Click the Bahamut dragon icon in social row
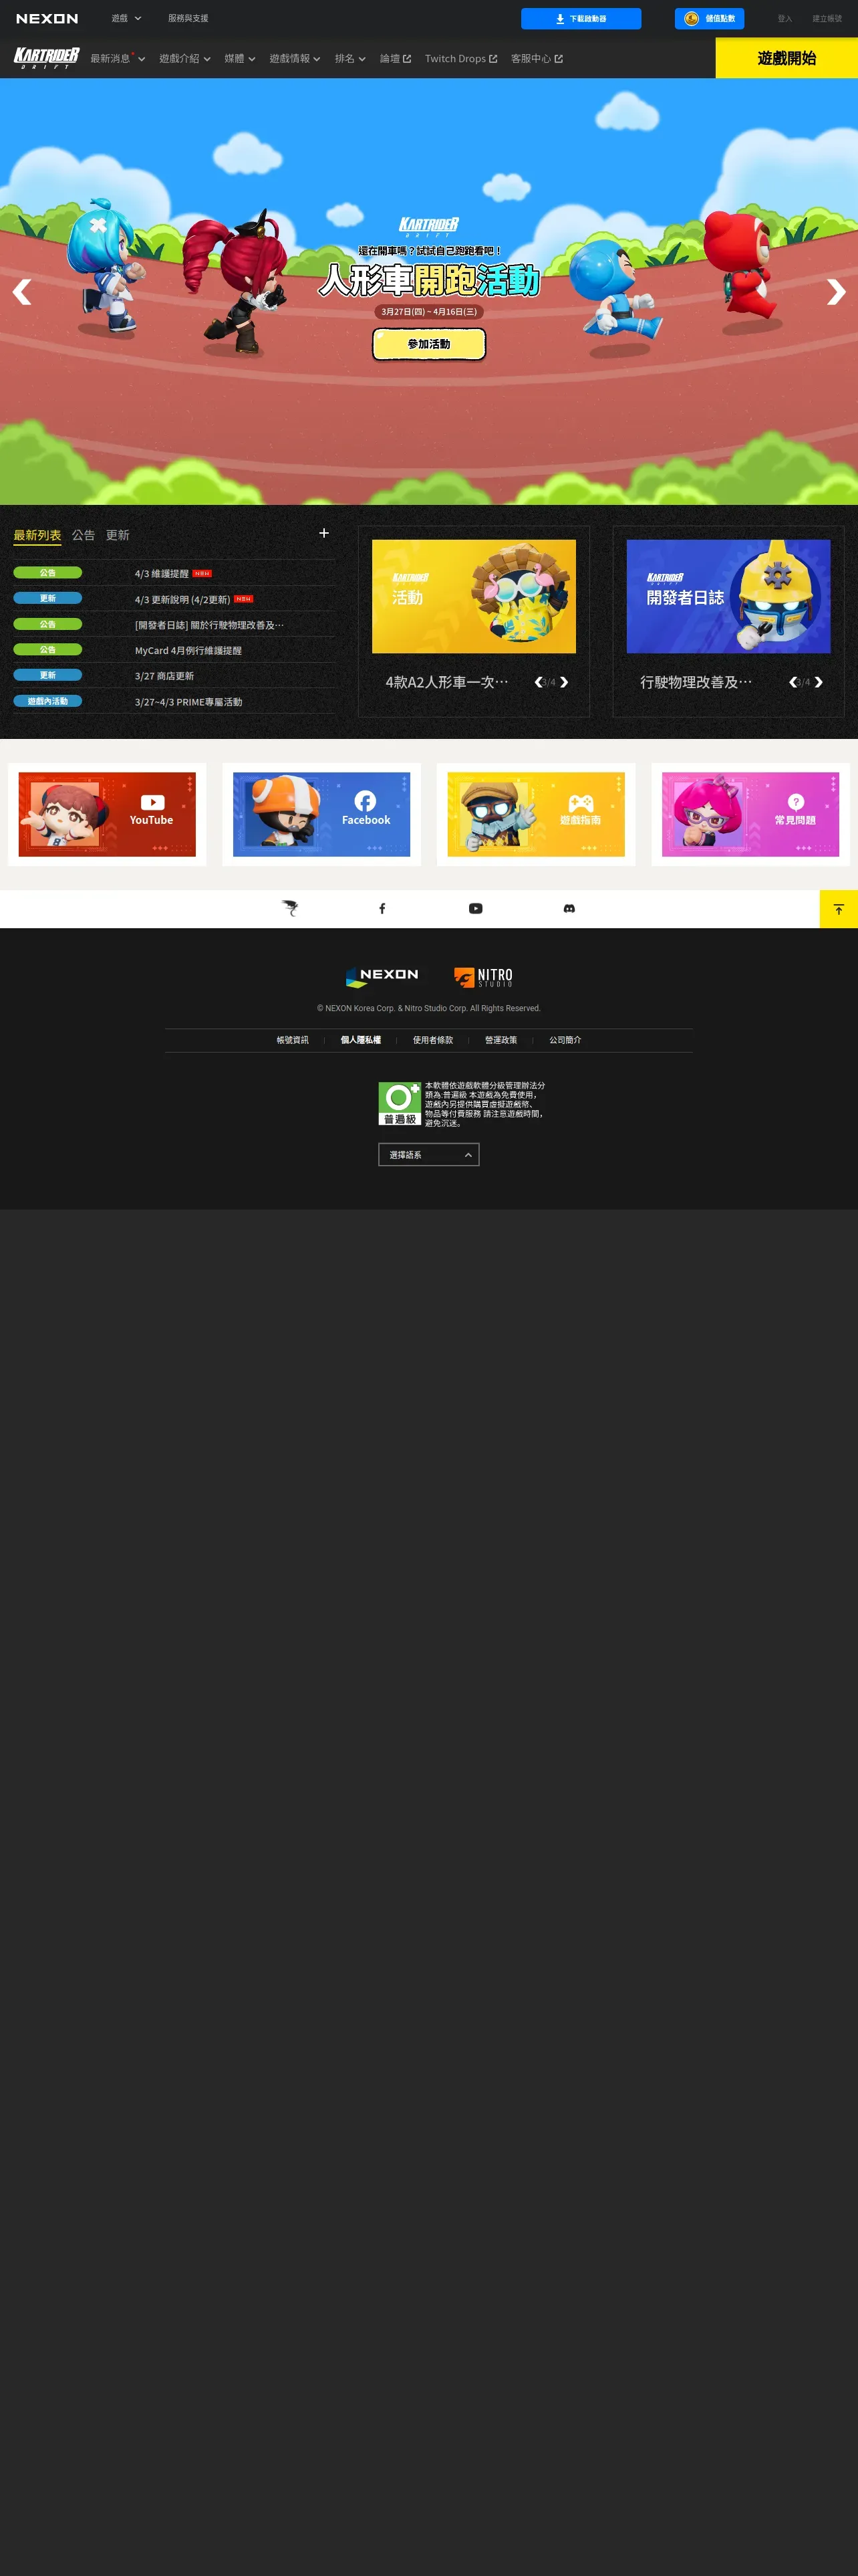 click(289, 908)
